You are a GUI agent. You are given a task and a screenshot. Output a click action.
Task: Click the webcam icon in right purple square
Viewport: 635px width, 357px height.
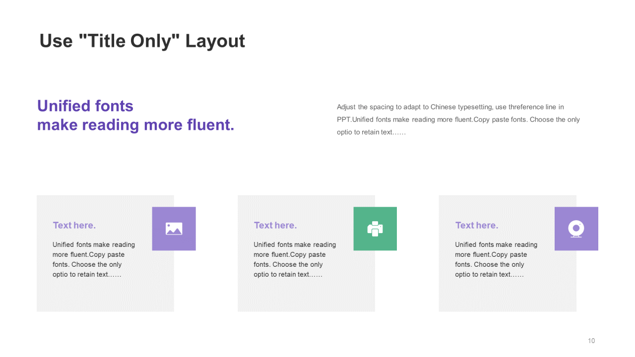(x=576, y=229)
